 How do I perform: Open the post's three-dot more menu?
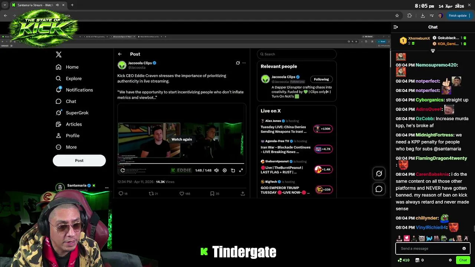point(244,63)
